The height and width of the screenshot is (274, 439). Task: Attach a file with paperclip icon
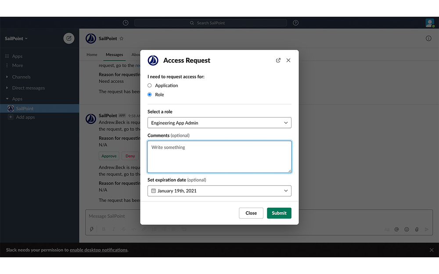417,229
